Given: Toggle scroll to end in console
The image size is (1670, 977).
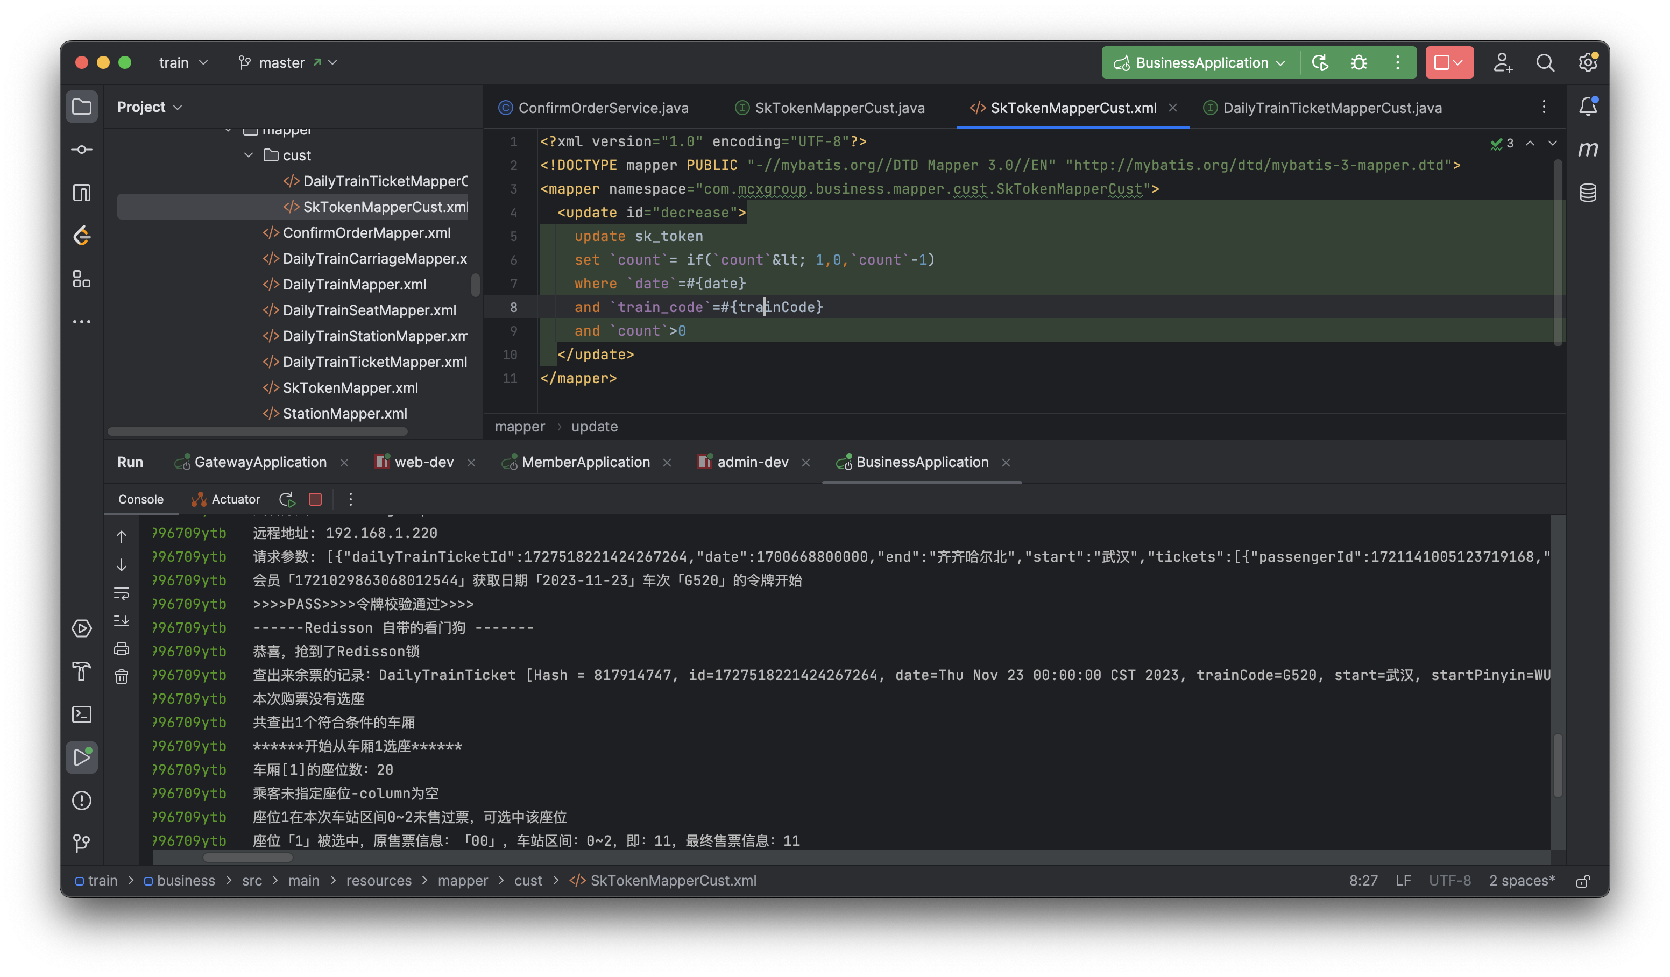Looking at the screenshot, I should (121, 621).
